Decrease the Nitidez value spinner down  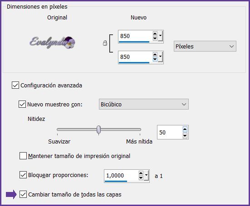point(185,135)
